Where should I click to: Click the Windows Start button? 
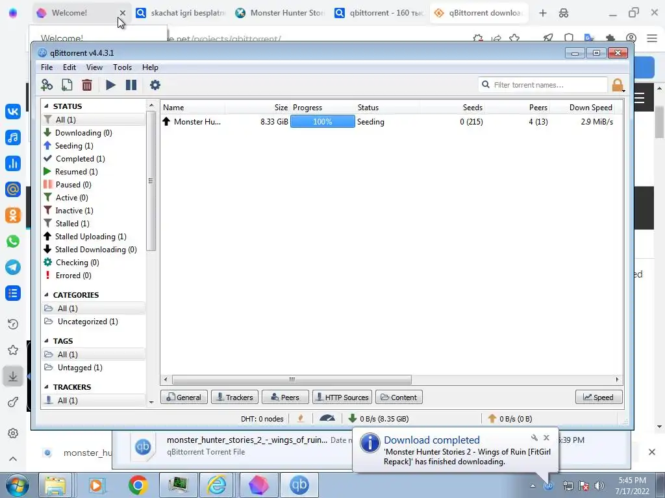17,485
